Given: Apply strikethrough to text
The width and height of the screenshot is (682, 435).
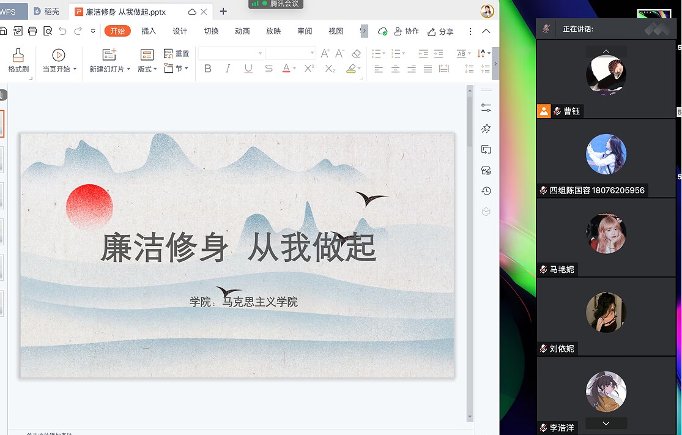Looking at the screenshot, I should [x=269, y=69].
